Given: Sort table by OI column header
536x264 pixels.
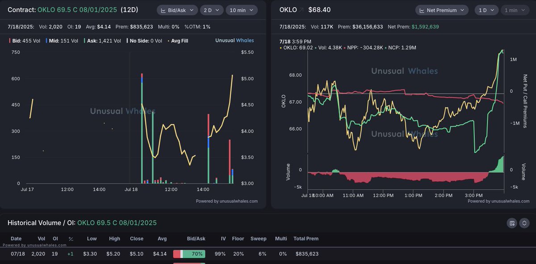Looking at the screenshot, I should [x=55, y=239].
